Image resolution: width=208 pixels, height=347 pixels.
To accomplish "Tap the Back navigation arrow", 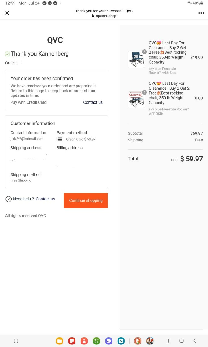I will click(x=194, y=341).
